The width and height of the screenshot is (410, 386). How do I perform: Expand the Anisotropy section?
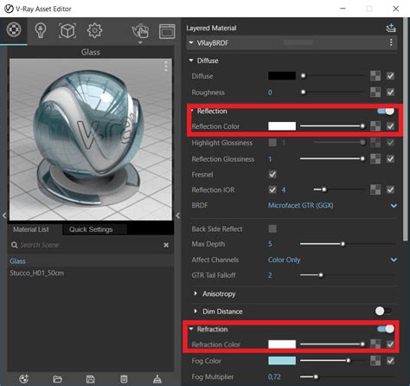point(195,293)
